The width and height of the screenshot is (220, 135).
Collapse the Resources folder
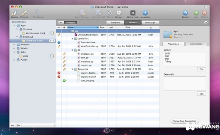click(73, 69)
